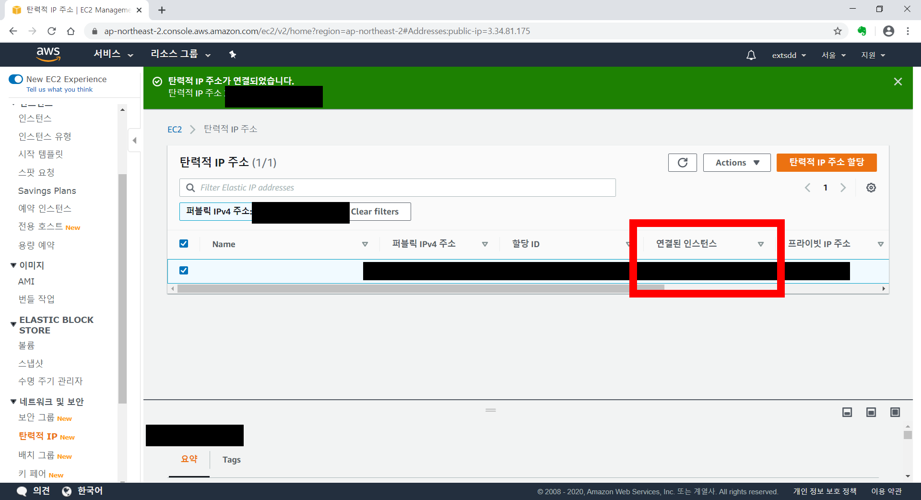
Task: Toggle New EC2 Experience switch
Action: (x=16, y=79)
